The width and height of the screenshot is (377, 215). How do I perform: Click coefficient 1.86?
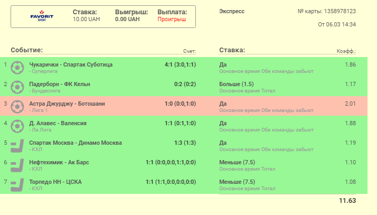pyautogui.click(x=350, y=64)
